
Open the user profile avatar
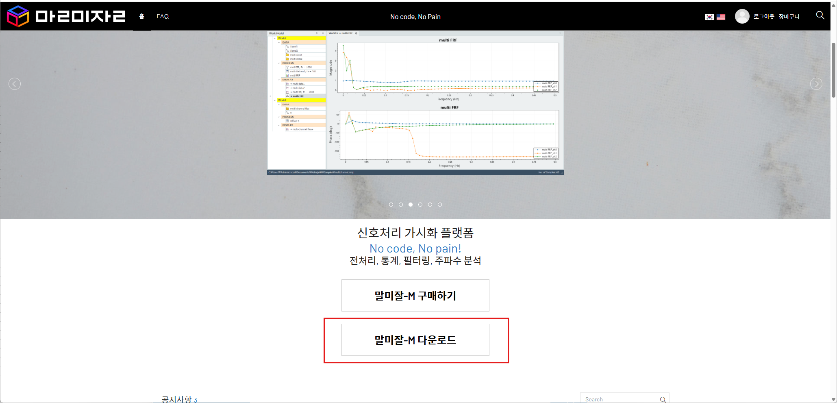click(x=742, y=16)
